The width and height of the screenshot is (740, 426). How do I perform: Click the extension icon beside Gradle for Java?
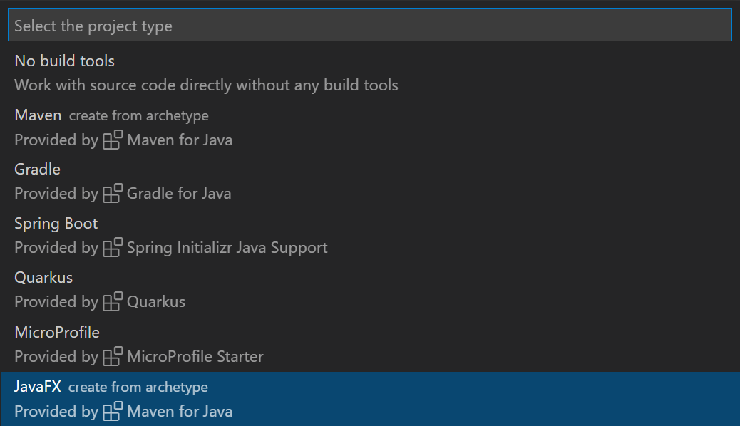[x=112, y=193]
